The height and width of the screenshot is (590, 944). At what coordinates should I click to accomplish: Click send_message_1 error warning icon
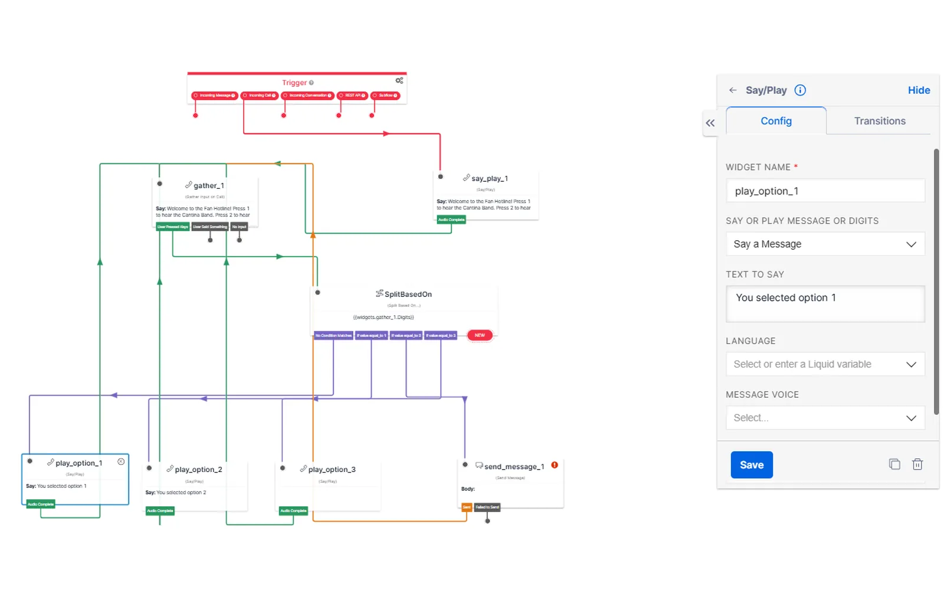555,465
